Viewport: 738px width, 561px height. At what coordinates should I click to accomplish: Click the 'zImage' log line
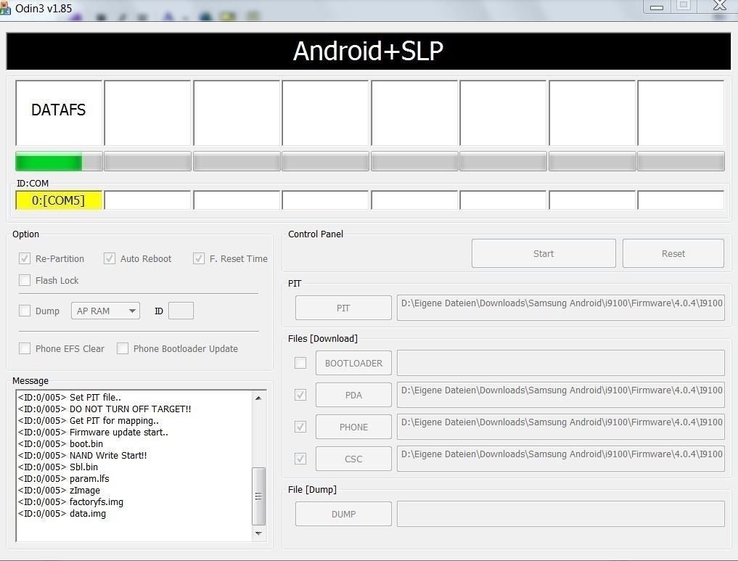click(59, 491)
